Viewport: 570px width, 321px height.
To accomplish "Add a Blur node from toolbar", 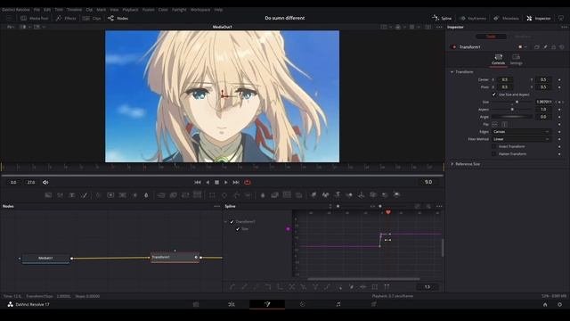I will (146, 195).
